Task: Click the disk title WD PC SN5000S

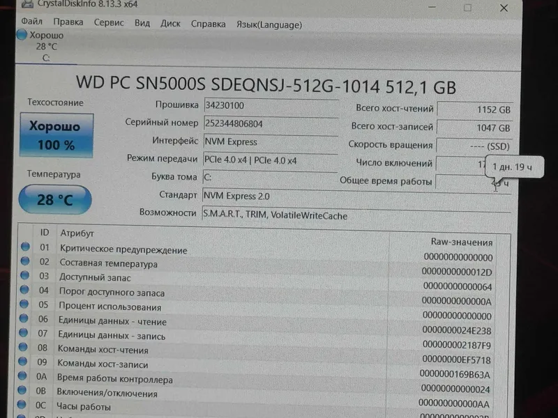Action: coord(266,85)
